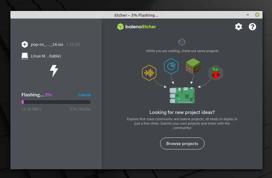Click the Minecraft grass block project icon
This screenshot has width=272, height=178.
193,66
